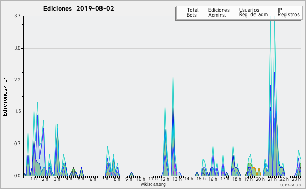Click the '13 h' x-axis label

tap(177, 179)
